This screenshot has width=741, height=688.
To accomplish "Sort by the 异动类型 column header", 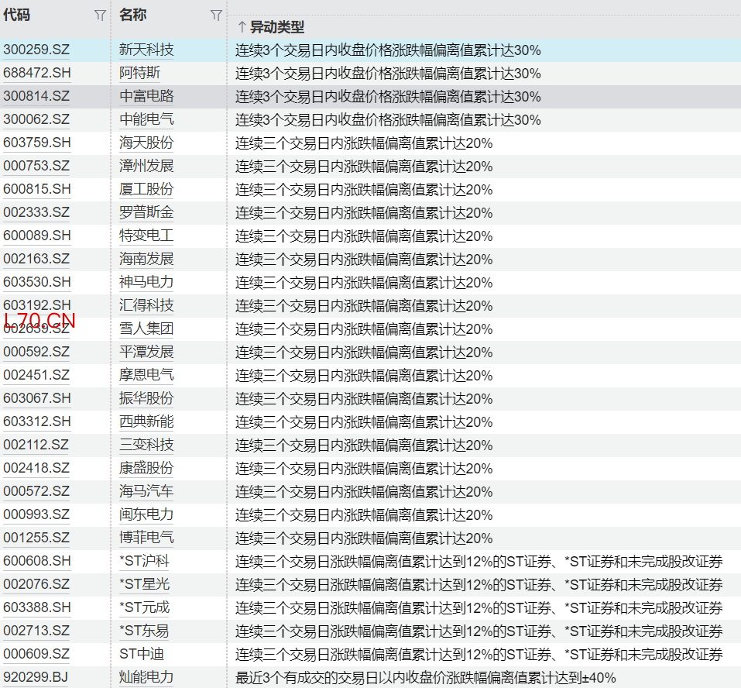I will click(277, 27).
